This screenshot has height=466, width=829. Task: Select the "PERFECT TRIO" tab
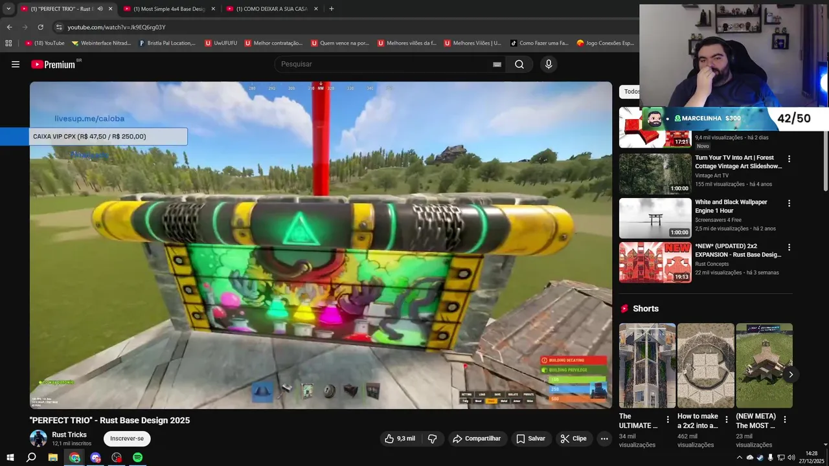tap(62, 8)
